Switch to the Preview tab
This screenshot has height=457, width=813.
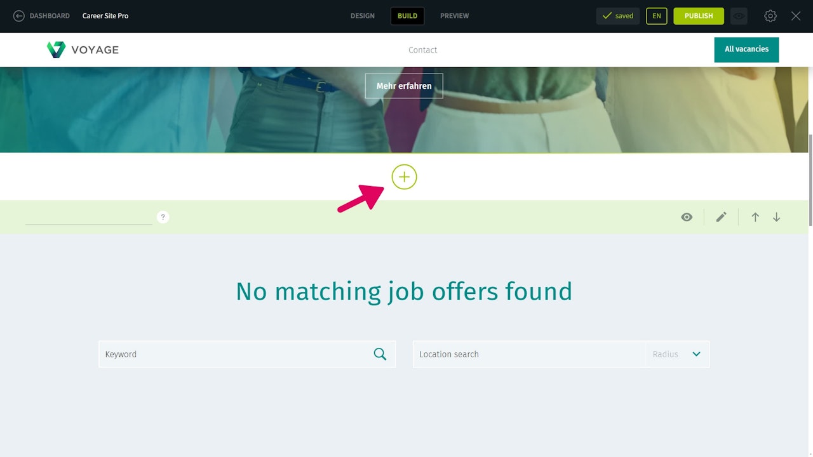455,16
